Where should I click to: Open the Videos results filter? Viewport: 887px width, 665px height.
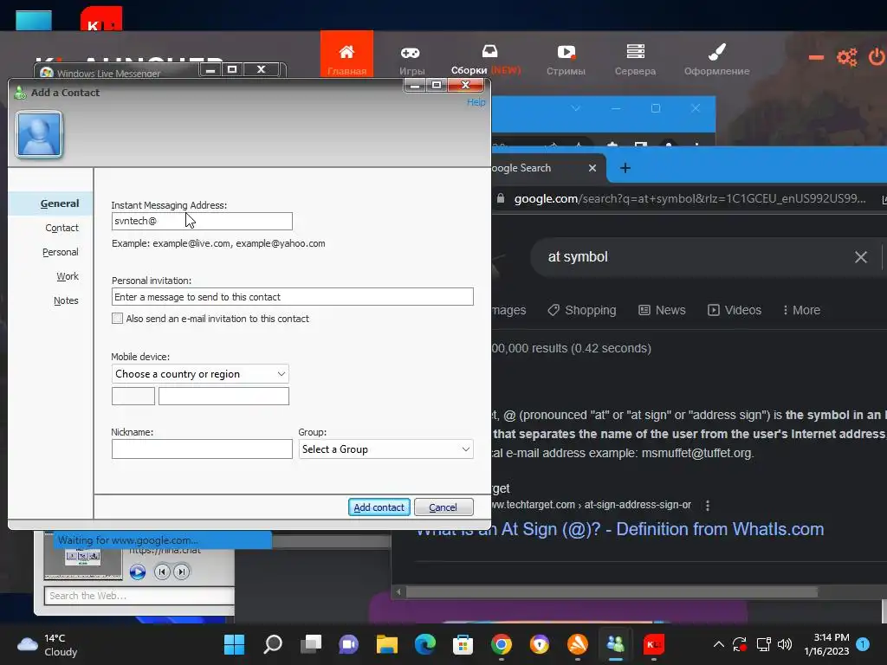735,310
